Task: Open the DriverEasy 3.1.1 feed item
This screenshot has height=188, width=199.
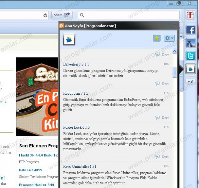Action: point(76,64)
